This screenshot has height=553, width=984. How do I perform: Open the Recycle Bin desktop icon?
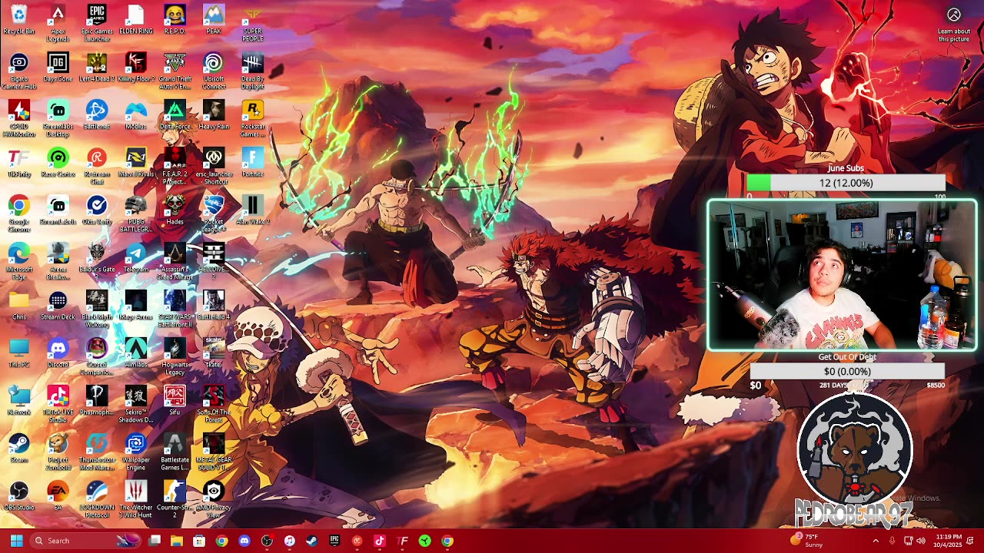pyautogui.click(x=18, y=20)
